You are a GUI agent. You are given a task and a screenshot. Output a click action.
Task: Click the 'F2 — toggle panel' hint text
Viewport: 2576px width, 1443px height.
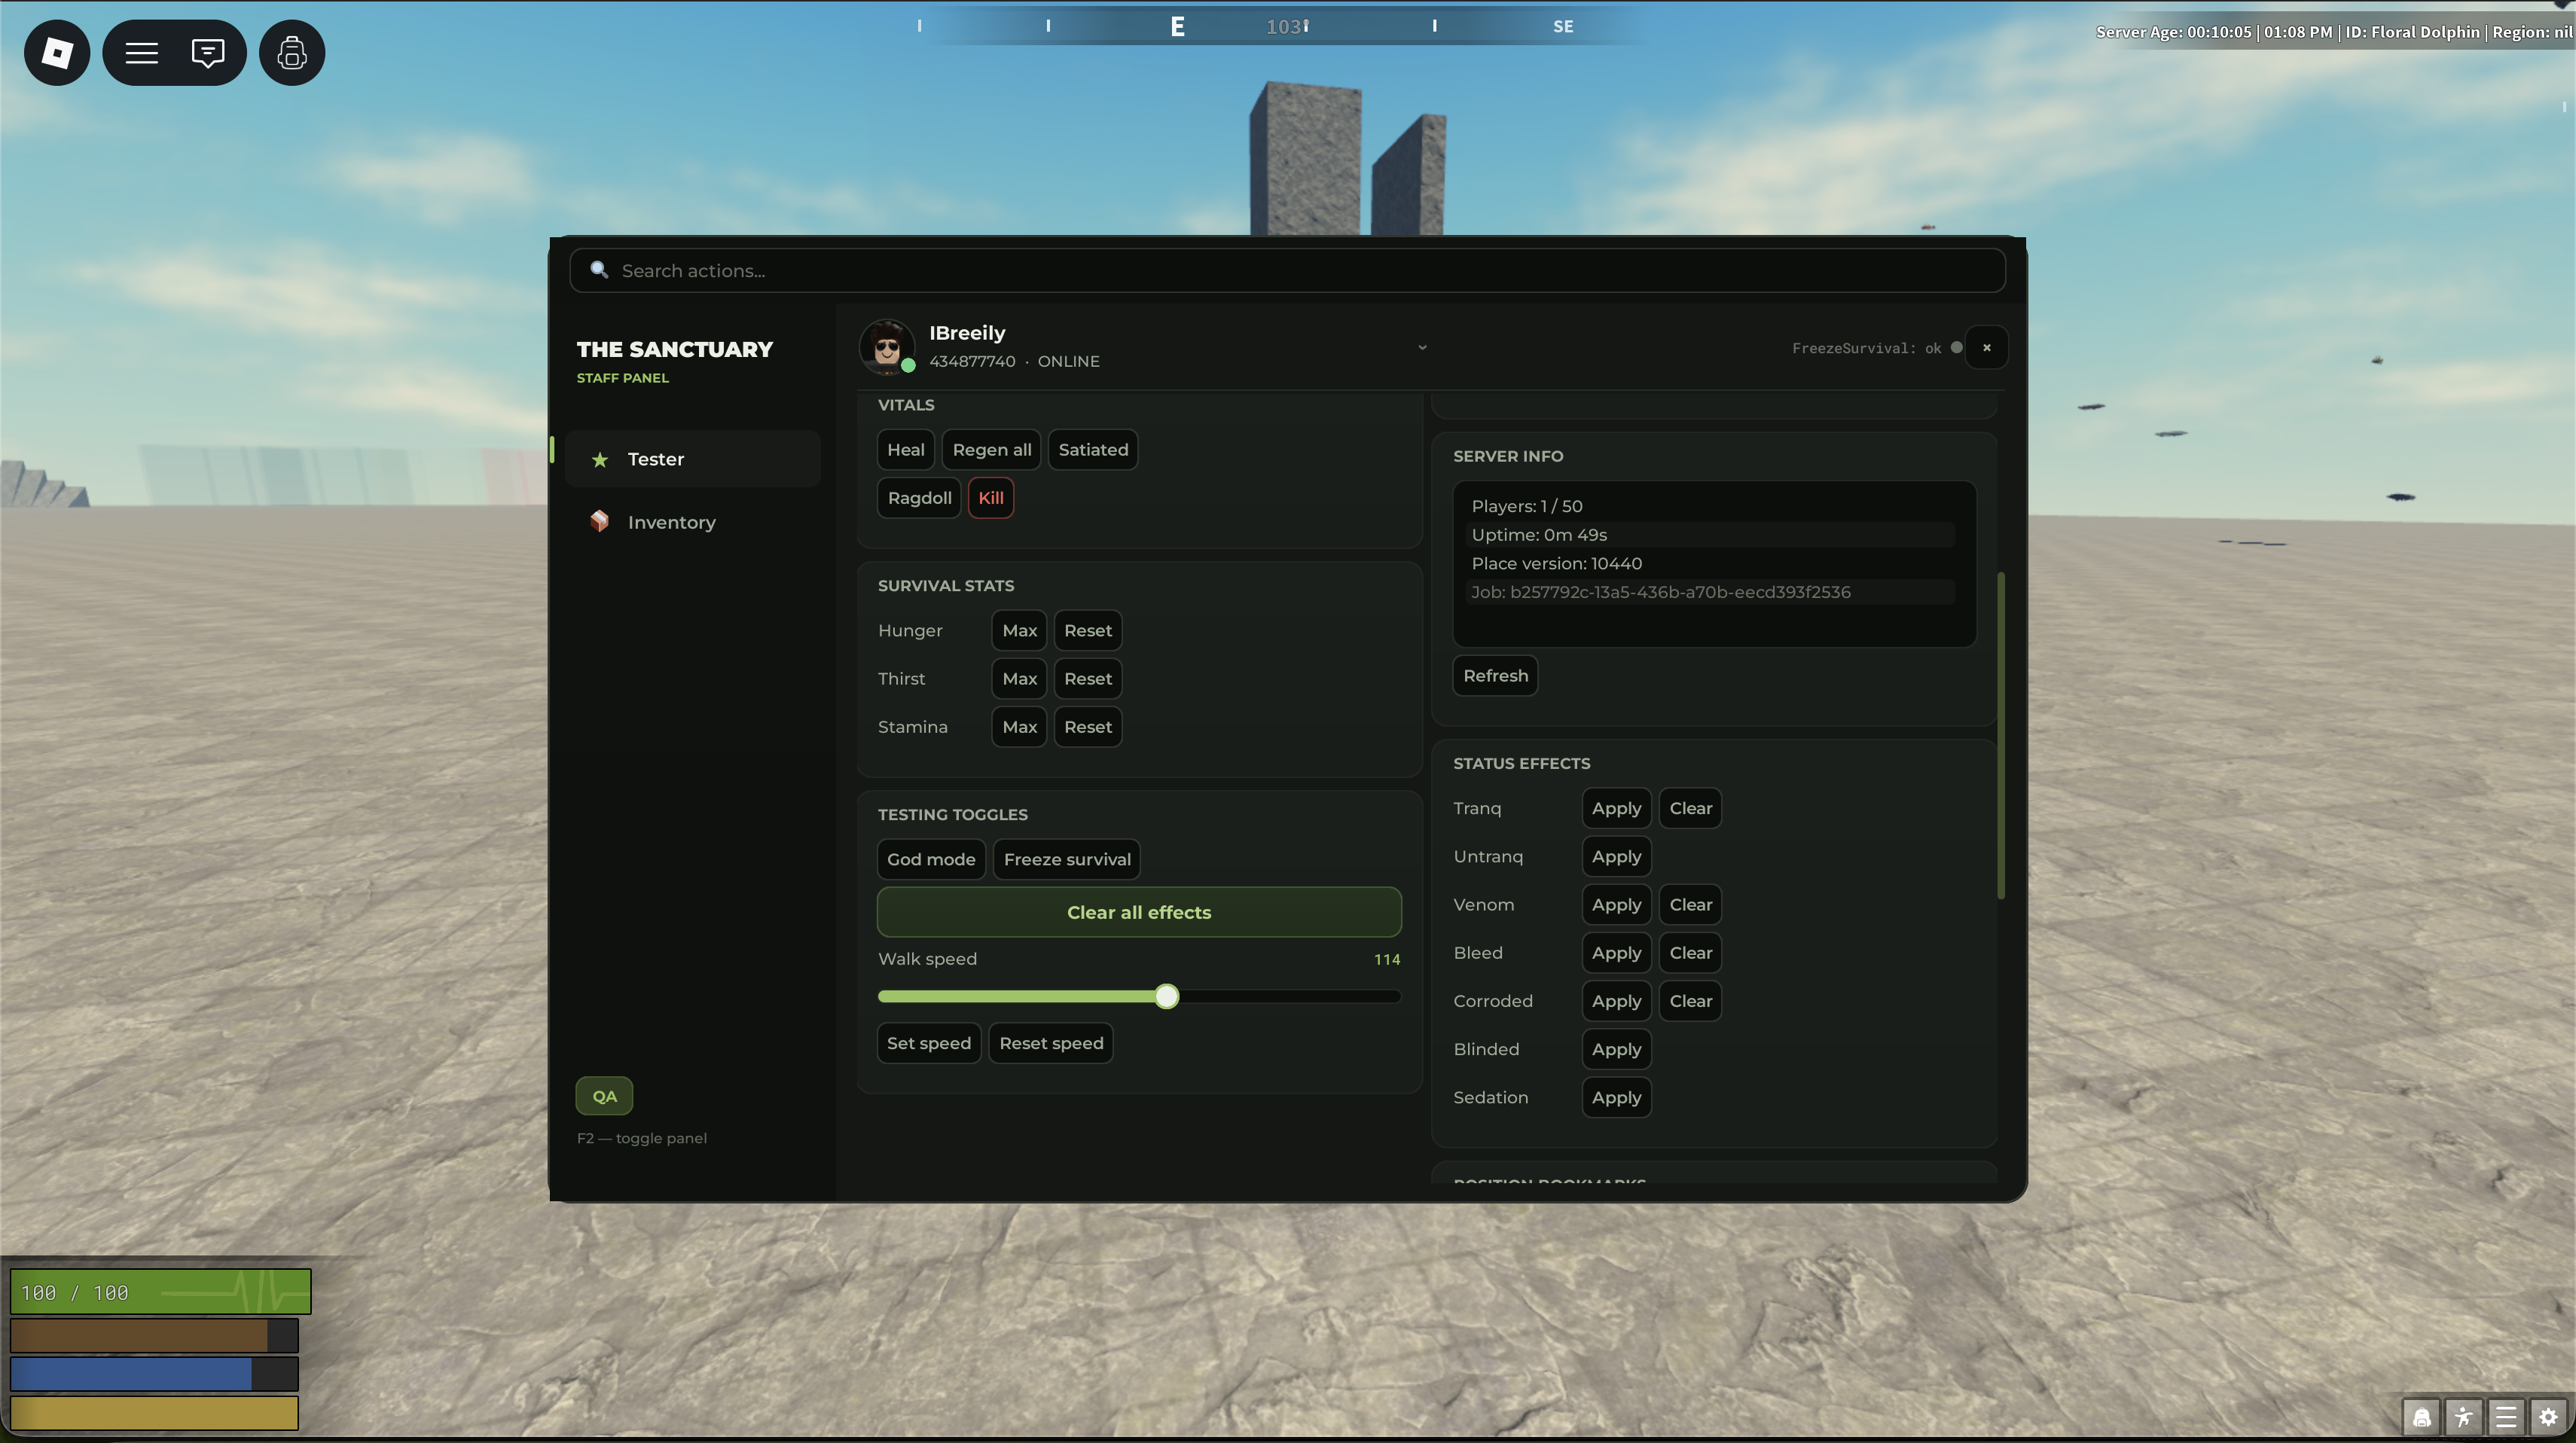click(x=642, y=1138)
